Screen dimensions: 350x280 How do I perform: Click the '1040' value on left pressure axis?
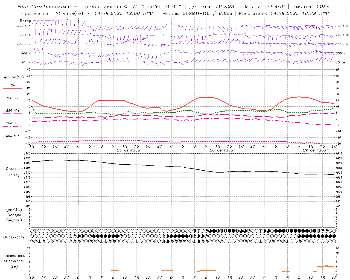pos(27,154)
